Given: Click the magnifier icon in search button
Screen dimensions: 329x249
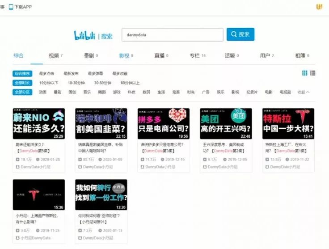Looking at the screenshot, I should (234, 34).
